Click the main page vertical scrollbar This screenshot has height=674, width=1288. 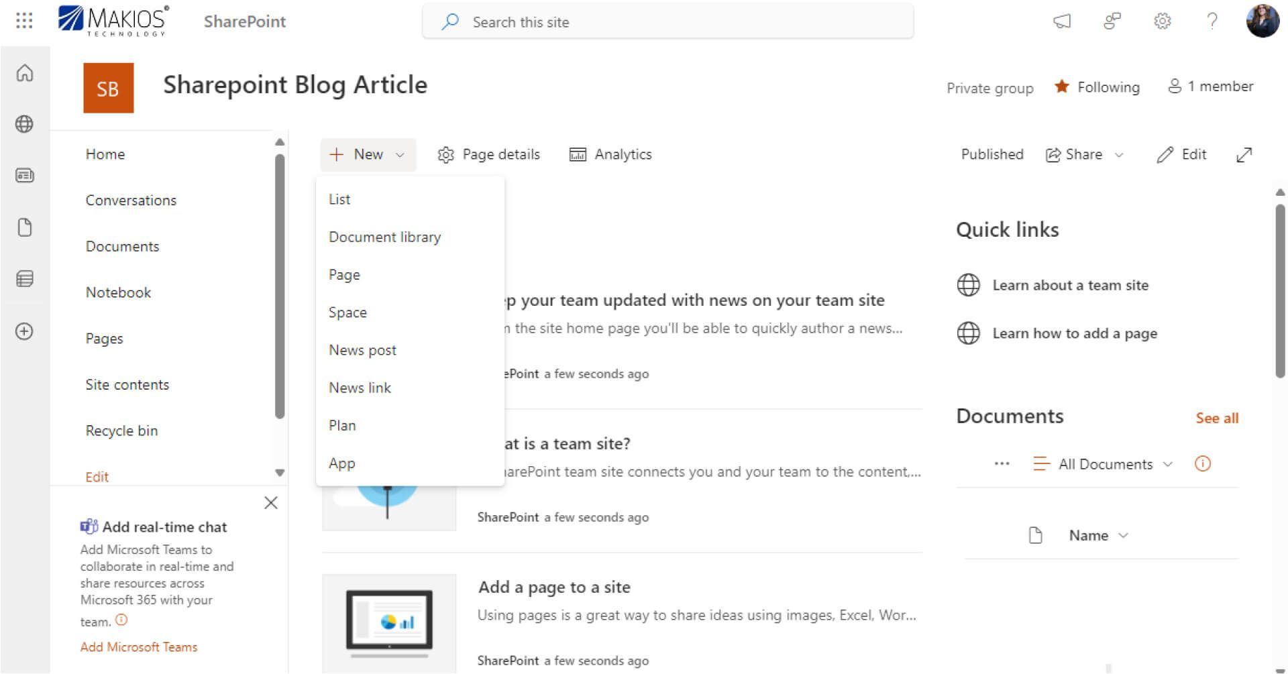pyautogui.click(x=1280, y=292)
